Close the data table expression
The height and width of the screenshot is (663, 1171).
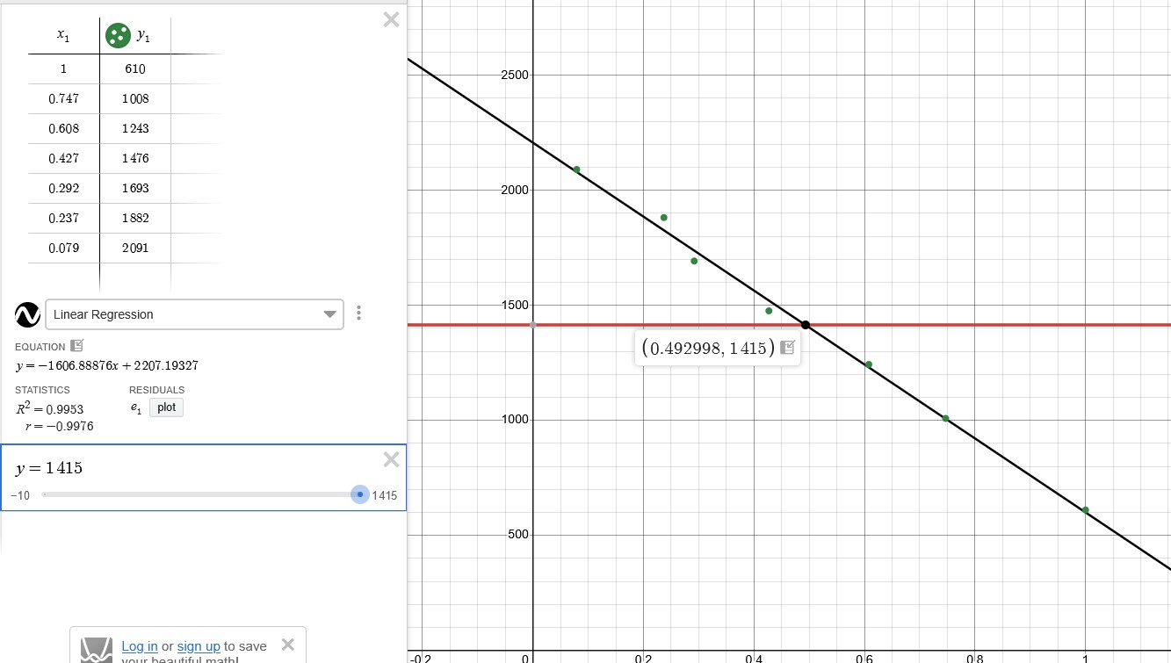click(392, 19)
